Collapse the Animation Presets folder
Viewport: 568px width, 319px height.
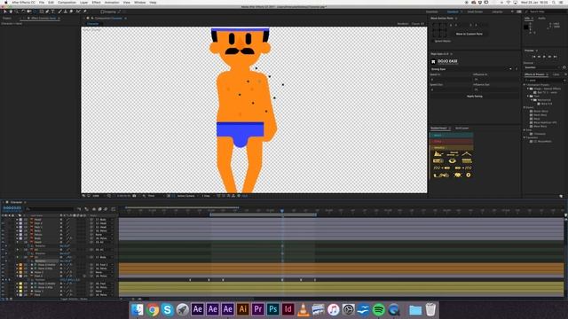[x=525, y=85]
